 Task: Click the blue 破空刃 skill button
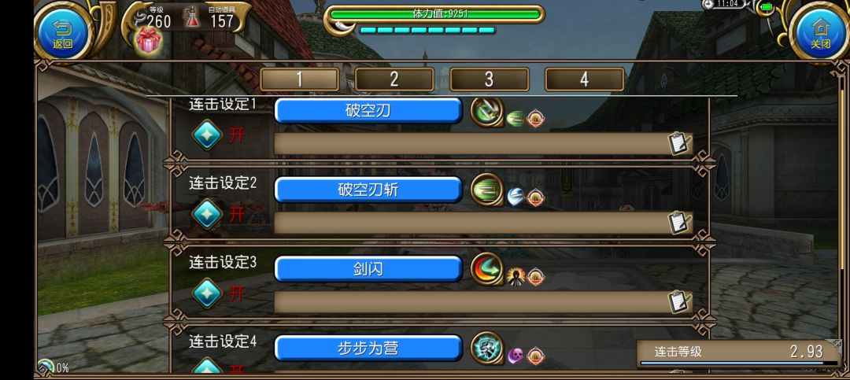click(x=368, y=111)
